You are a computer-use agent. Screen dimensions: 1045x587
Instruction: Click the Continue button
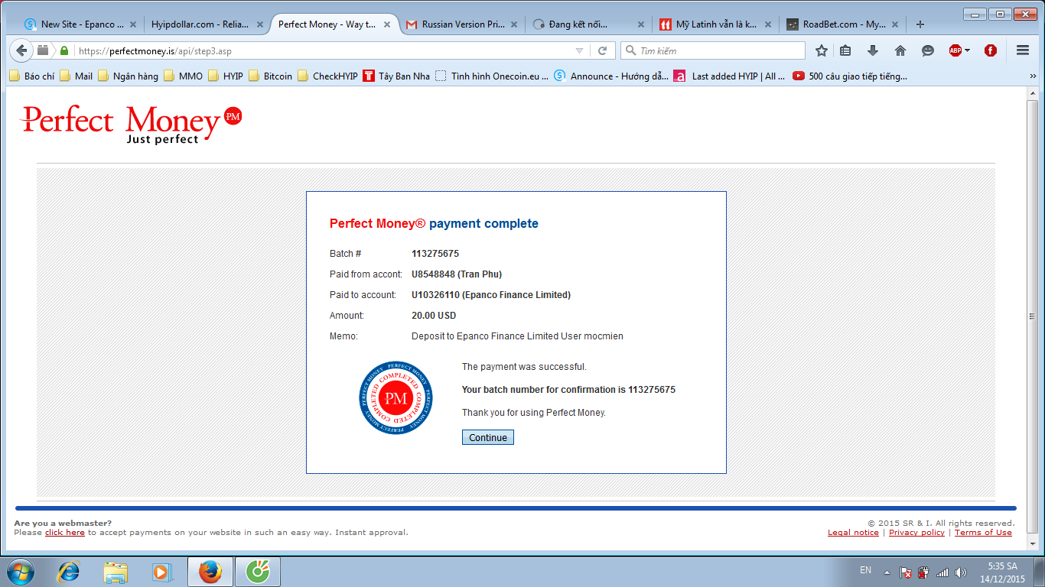click(x=488, y=437)
